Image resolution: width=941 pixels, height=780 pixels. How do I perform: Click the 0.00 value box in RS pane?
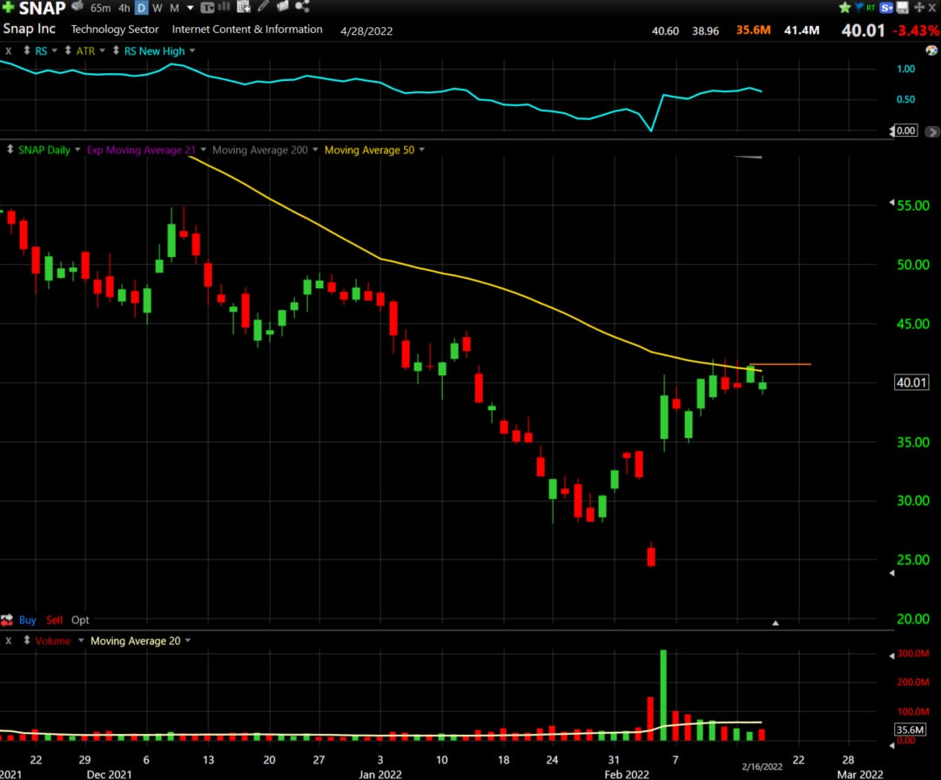point(906,131)
